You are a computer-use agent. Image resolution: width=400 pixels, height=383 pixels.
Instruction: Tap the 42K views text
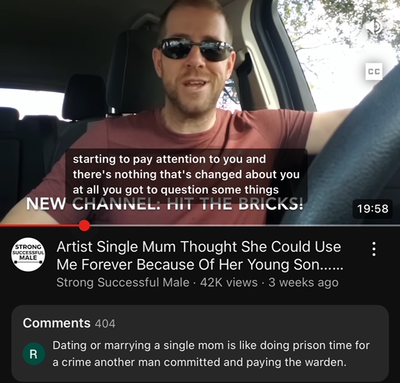(x=229, y=283)
